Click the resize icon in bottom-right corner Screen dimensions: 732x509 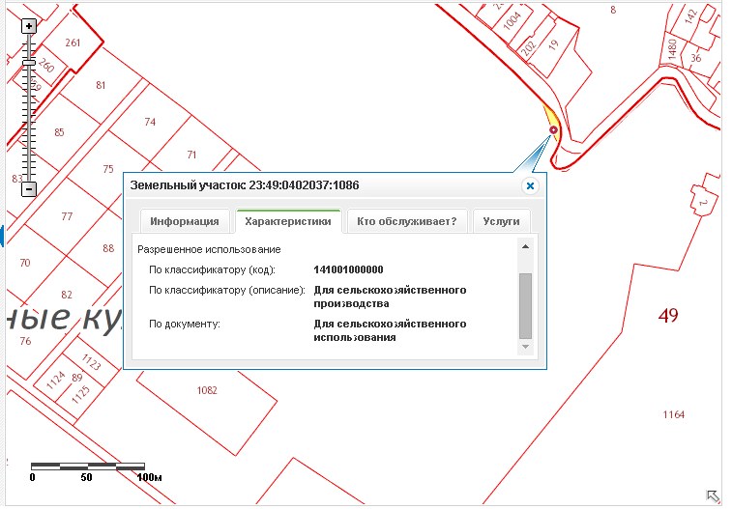tap(713, 495)
